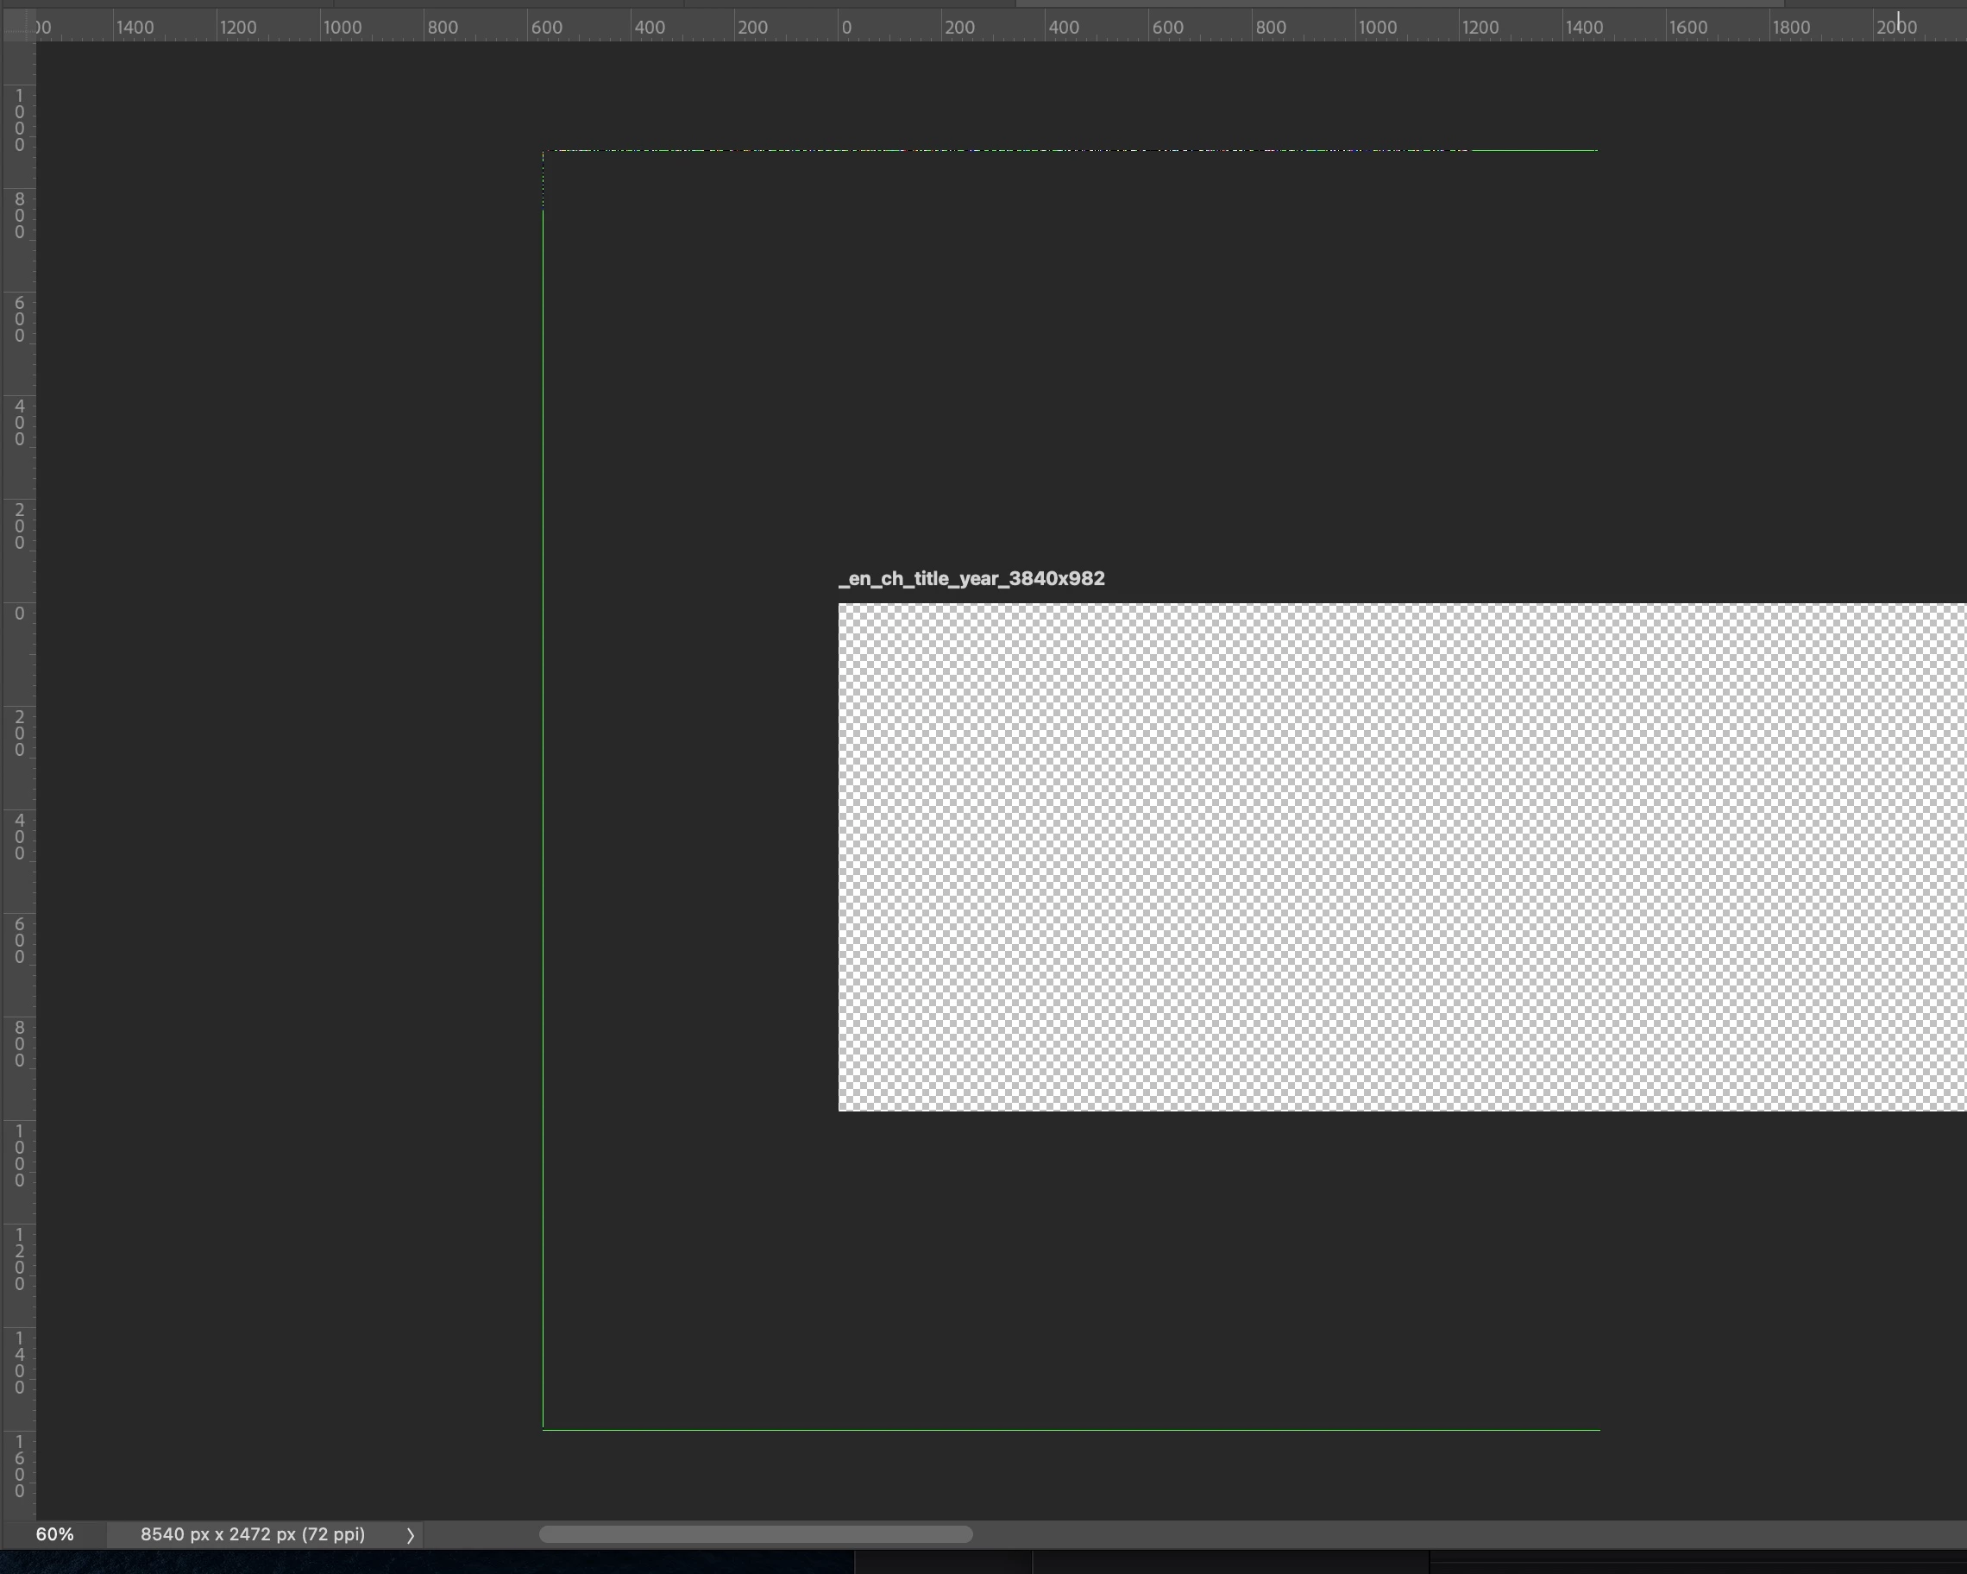Click the horizontal scrollbar thumb

(x=756, y=1533)
